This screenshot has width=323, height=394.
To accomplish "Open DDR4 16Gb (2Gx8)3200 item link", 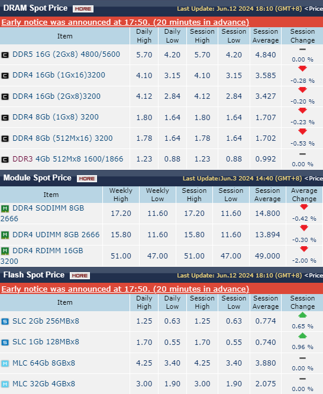I will click(x=56, y=96).
